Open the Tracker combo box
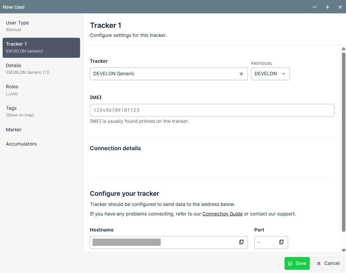Image resolution: width=346 pixels, height=273 pixels. (169, 74)
